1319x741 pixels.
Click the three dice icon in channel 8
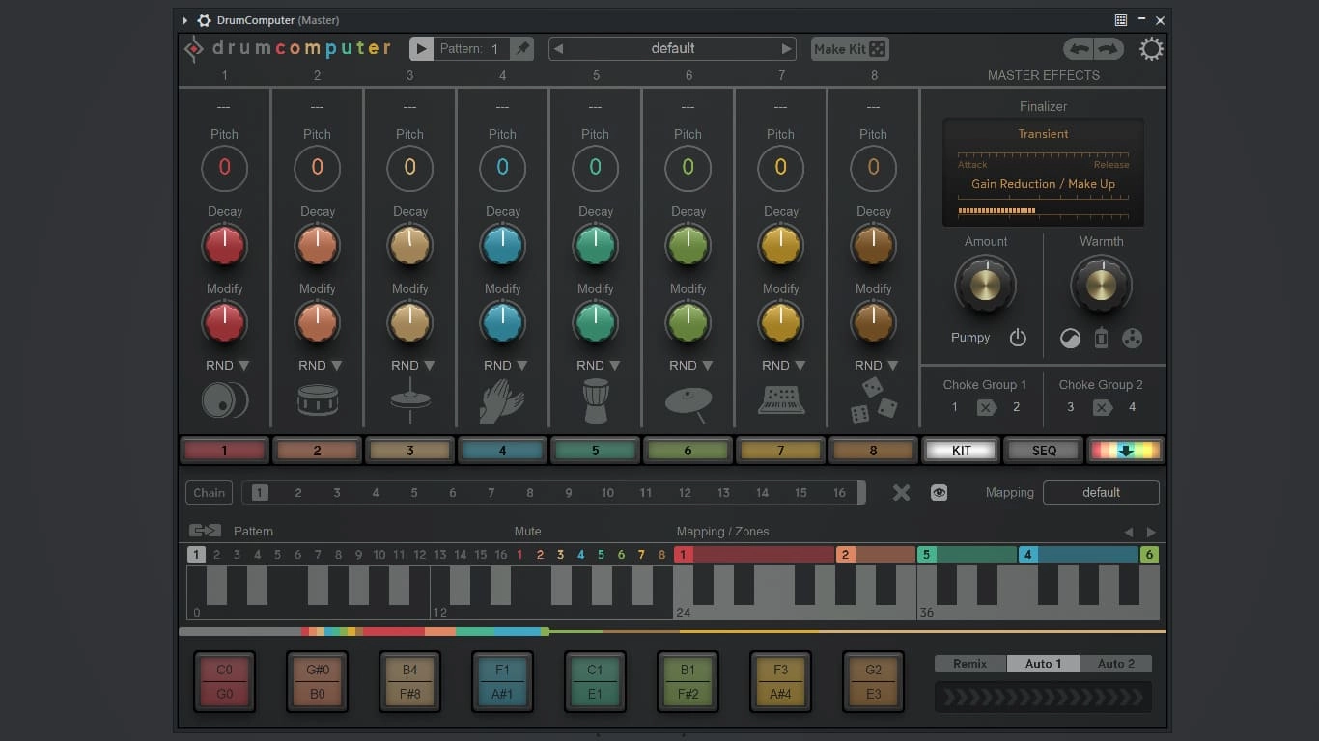point(873,399)
